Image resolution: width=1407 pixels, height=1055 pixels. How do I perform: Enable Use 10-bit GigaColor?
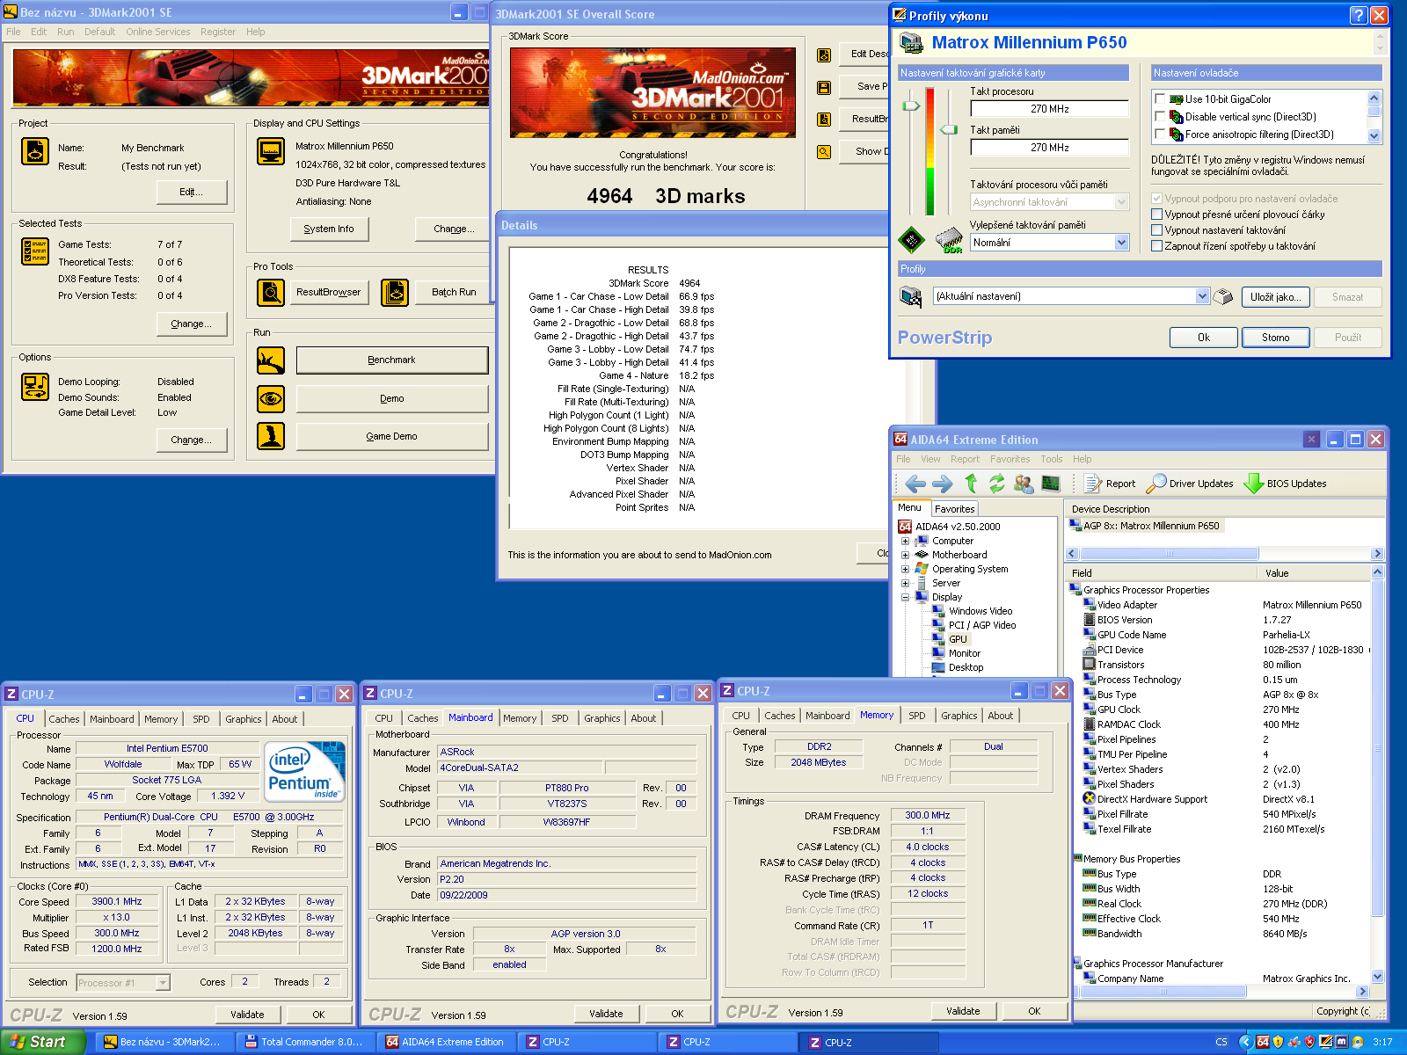click(x=1160, y=99)
